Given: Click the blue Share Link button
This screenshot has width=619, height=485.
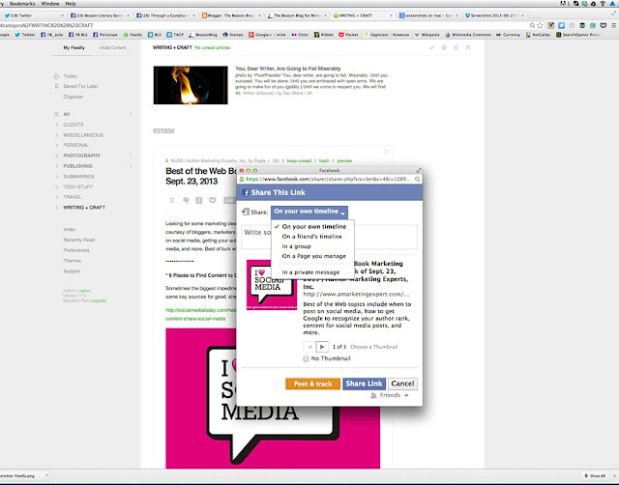Looking at the screenshot, I should pos(364,384).
